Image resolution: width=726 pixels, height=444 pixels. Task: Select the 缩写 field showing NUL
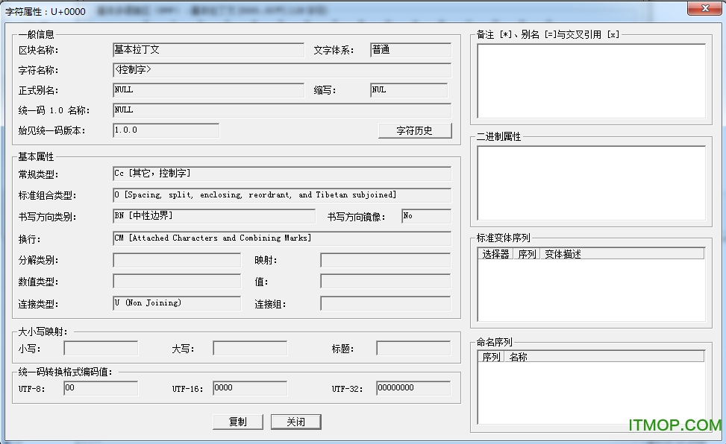(x=409, y=90)
